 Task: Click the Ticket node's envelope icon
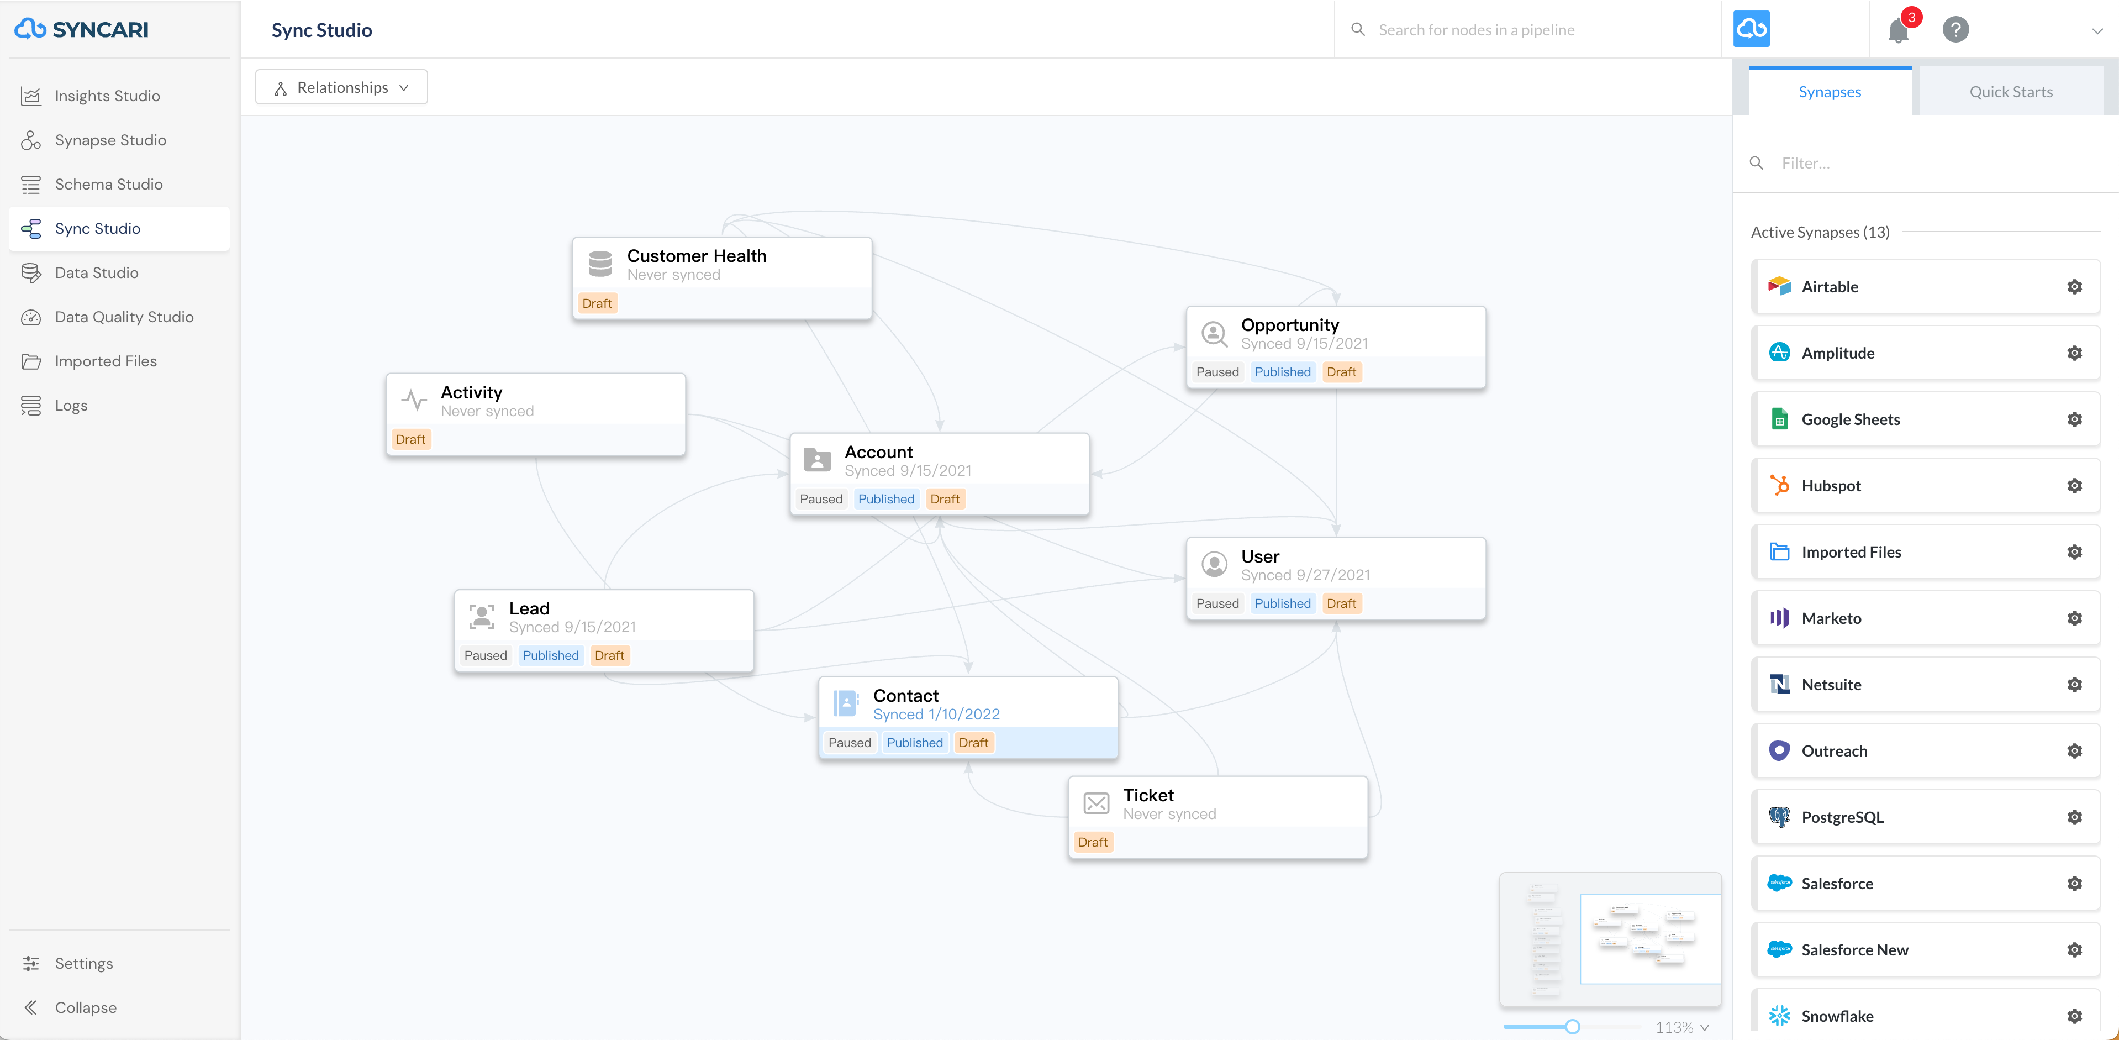point(1096,803)
